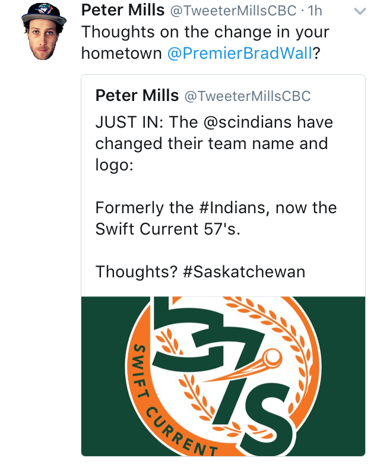This screenshot has width=380, height=468.
Task: Open the @PremierBradWall mention link
Action: [240, 53]
